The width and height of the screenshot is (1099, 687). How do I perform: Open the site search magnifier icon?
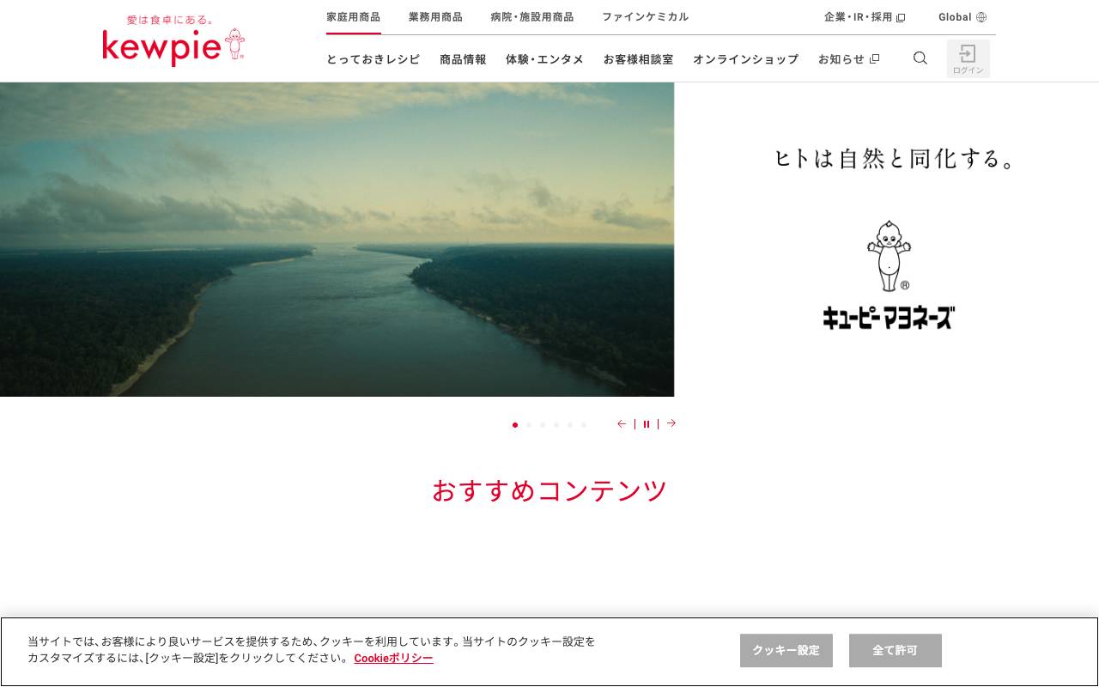click(920, 58)
